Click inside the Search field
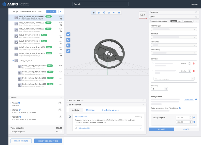This screenshot has height=145, width=201. click(100, 4)
